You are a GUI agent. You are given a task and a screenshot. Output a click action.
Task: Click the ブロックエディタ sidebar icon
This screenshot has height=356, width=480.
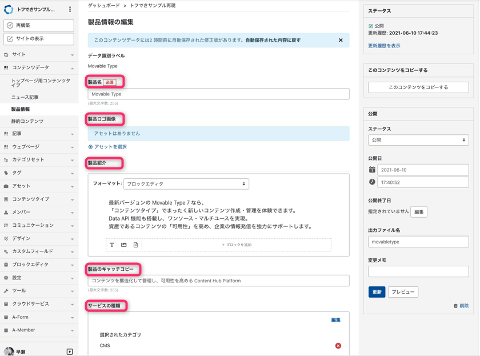6,265
